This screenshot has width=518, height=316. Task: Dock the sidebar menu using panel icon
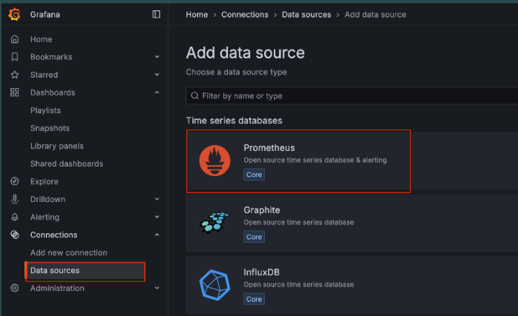[156, 14]
